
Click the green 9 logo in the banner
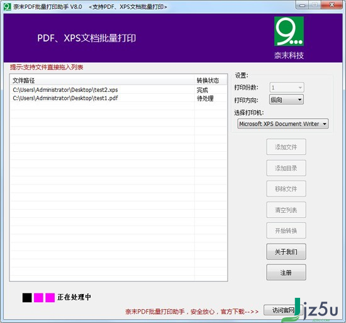(x=289, y=31)
